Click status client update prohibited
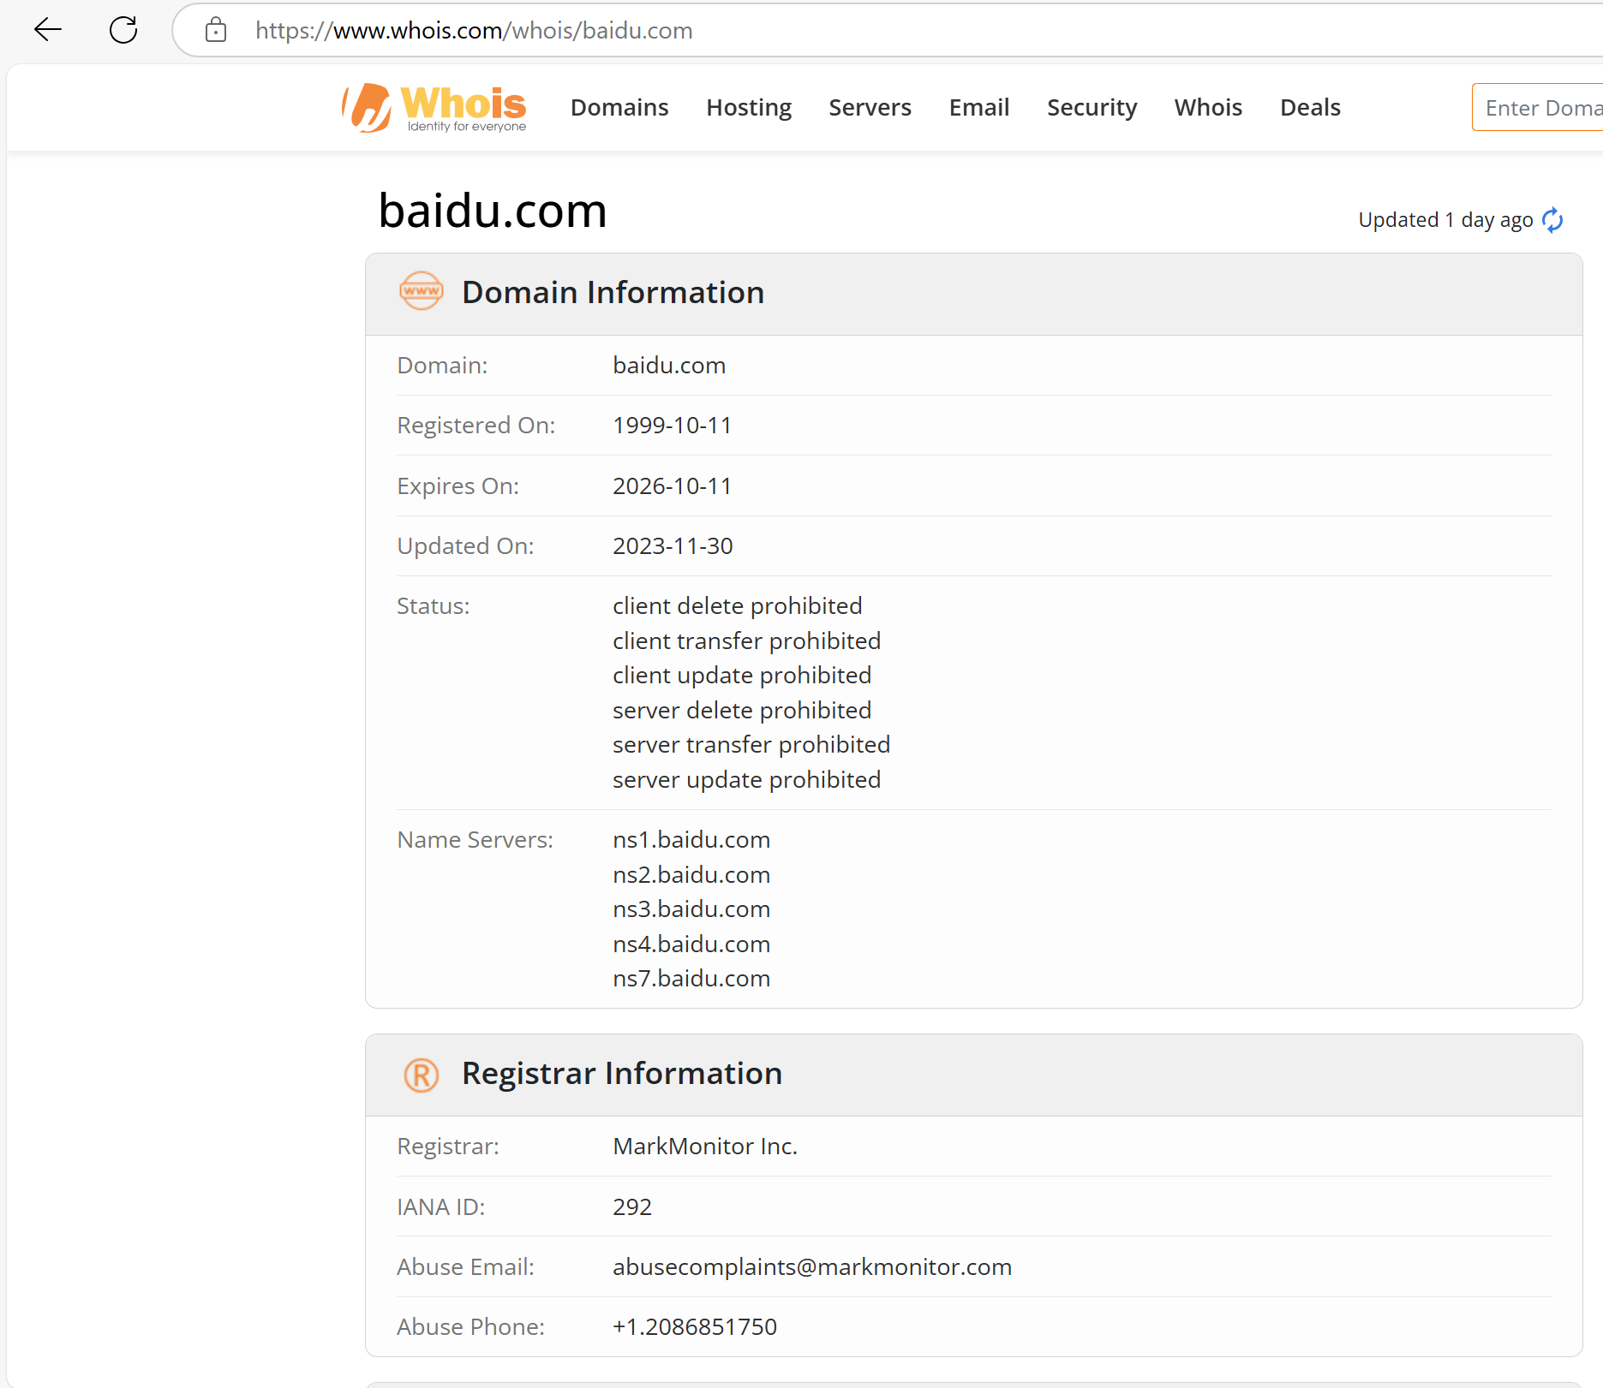Viewport: 1603px width, 1388px height. (742, 676)
